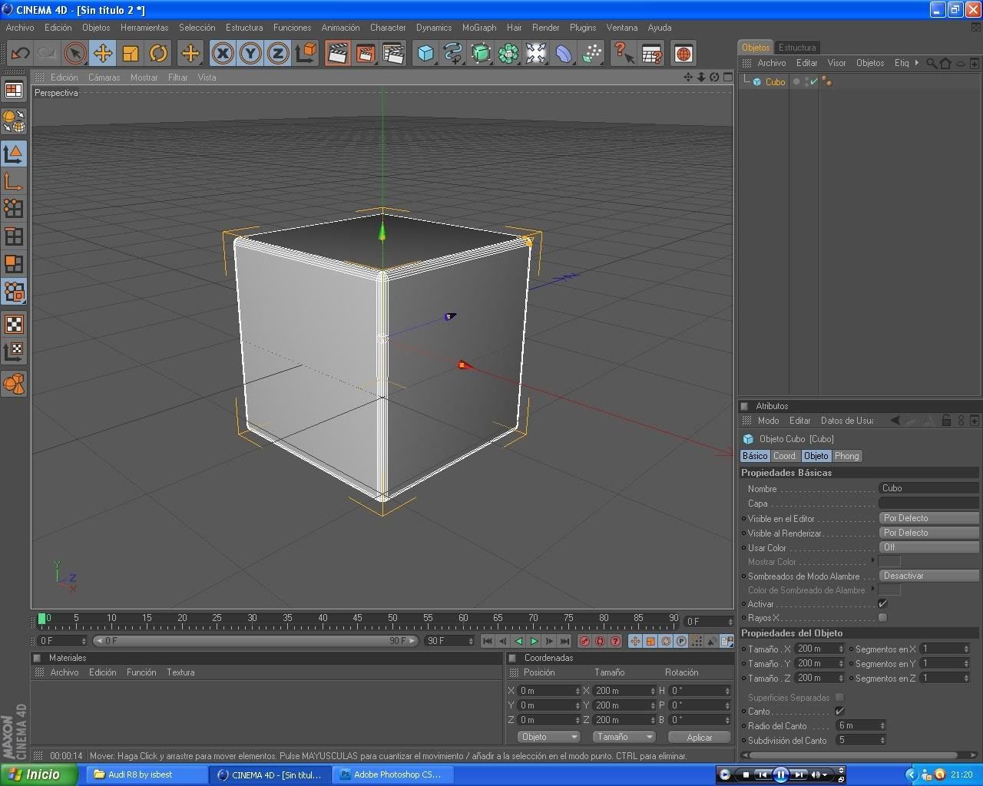This screenshot has width=983, height=786.
Task: Add a cube primitive object
Action: (x=425, y=53)
